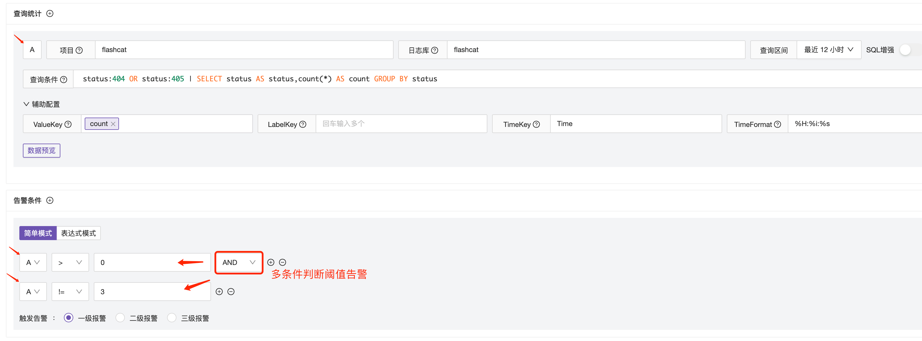Image resolution: width=922 pixels, height=341 pixels.
Task: Click the plus icon next to 查询统计
Action: 50,13
